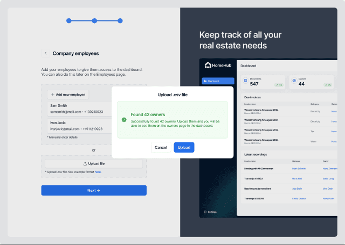The height and width of the screenshot is (245, 345).
Task: Click the 'Latest recordings' section heading
Action: [x=256, y=155]
